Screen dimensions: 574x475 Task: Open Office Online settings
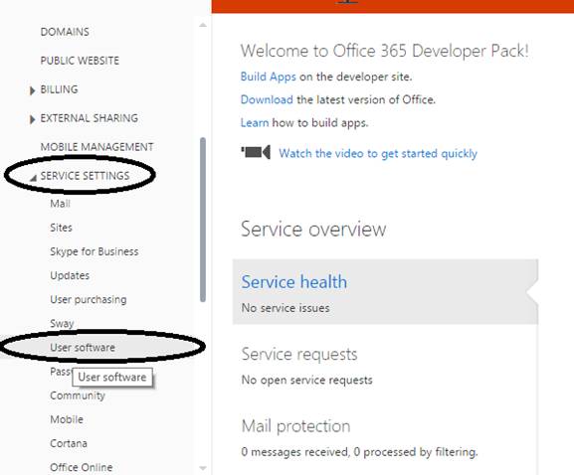82,467
